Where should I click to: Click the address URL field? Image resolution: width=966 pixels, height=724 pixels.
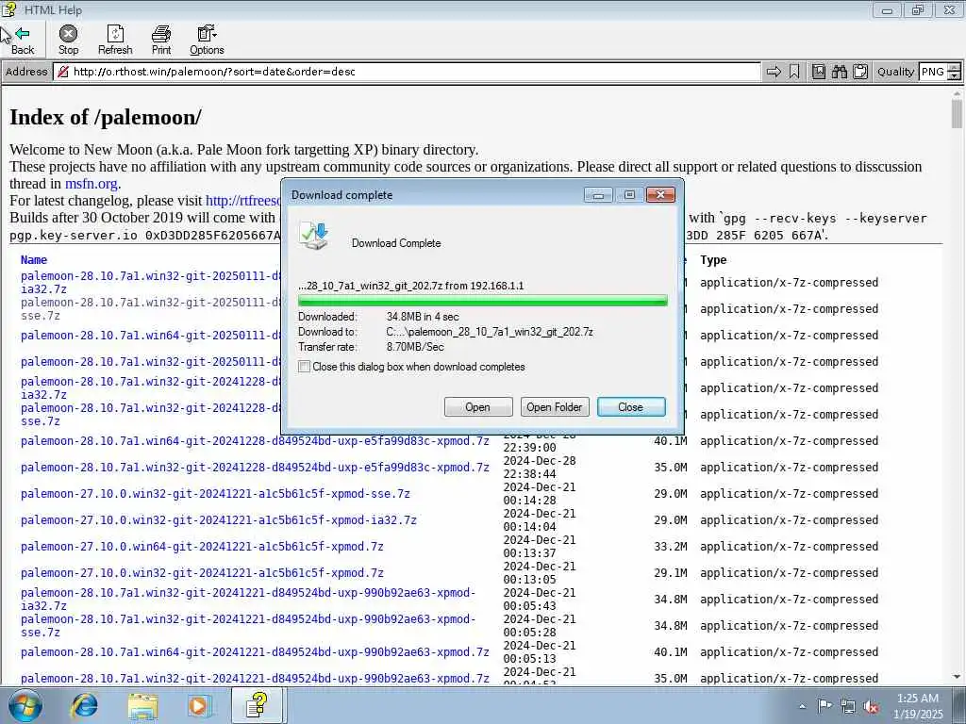point(407,72)
